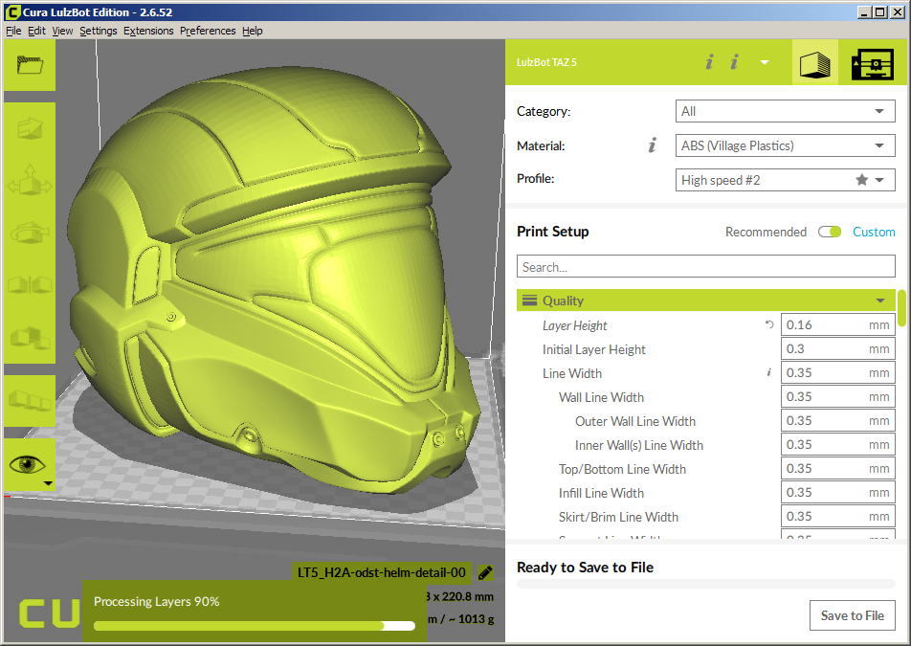
Task: Select the Per Model Settings tool icon
Action: click(x=30, y=338)
